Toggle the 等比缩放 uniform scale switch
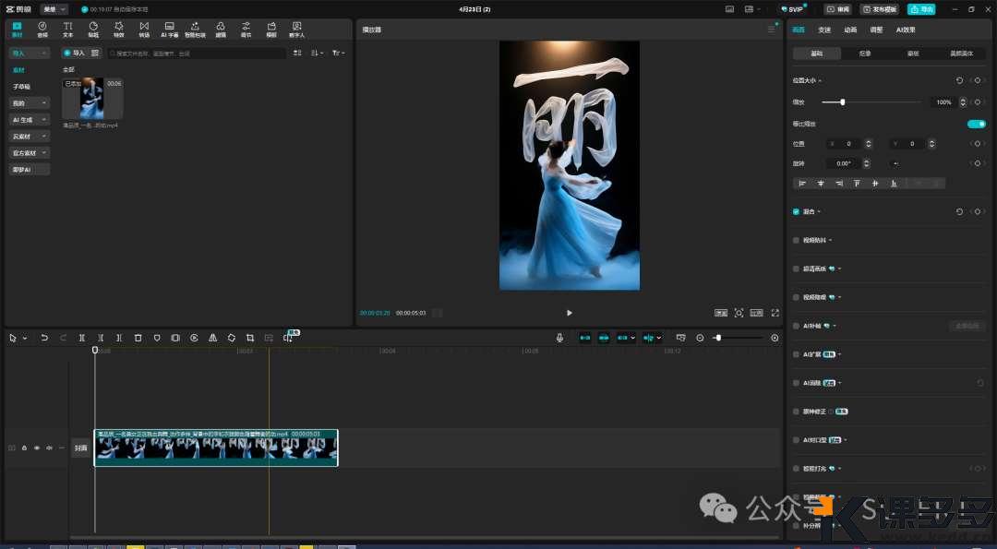This screenshot has width=997, height=549. pyautogui.click(x=975, y=124)
